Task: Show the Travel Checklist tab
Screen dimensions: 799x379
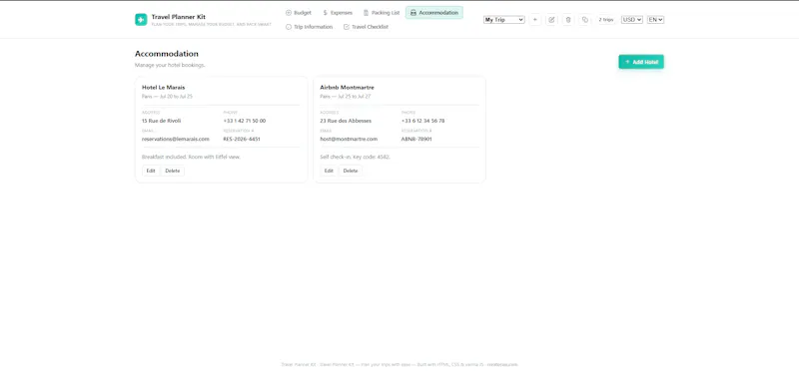Action: click(366, 27)
